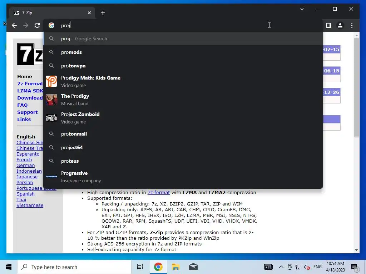This screenshot has height=274, width=366.
Task: Select the 'proteus' suggestion
Action: 183,161
